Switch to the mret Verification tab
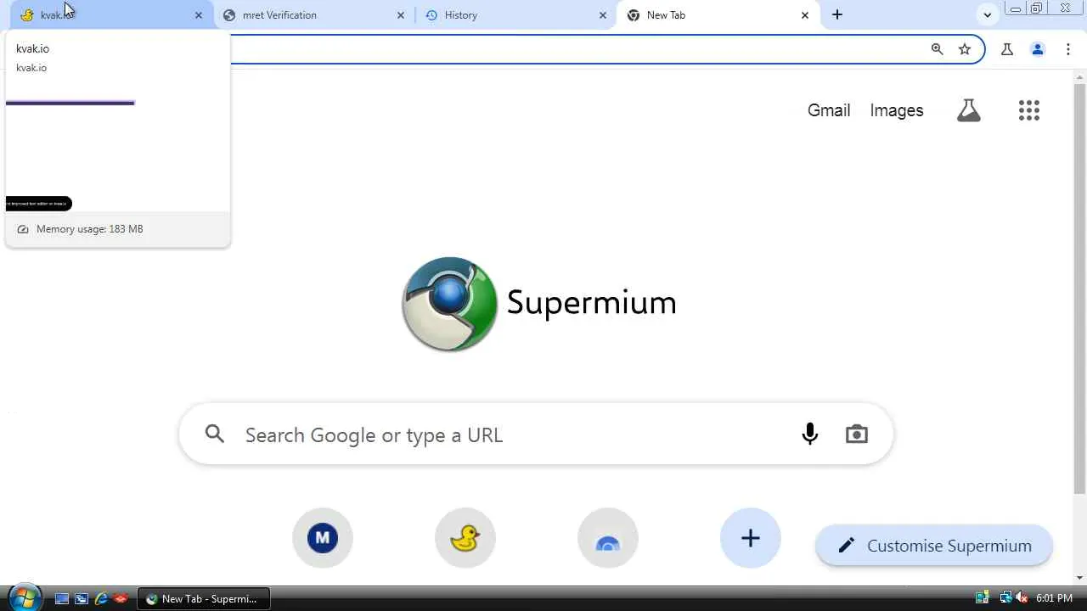1087x611 pixels. point(313,15)
